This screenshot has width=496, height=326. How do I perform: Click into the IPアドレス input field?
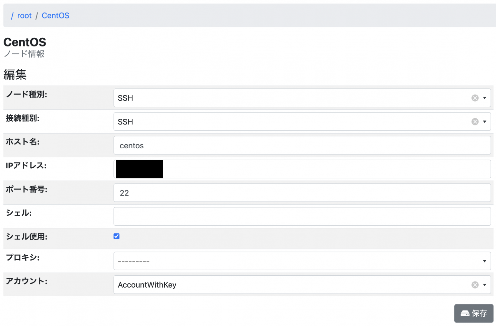pos(326,169)
